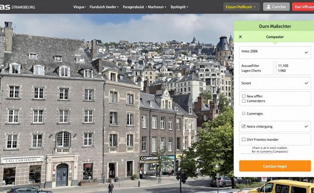Expand the Paragerabulat navigation menu
Image resolution: width=314 pixels, height=193 pixels.
134,7
